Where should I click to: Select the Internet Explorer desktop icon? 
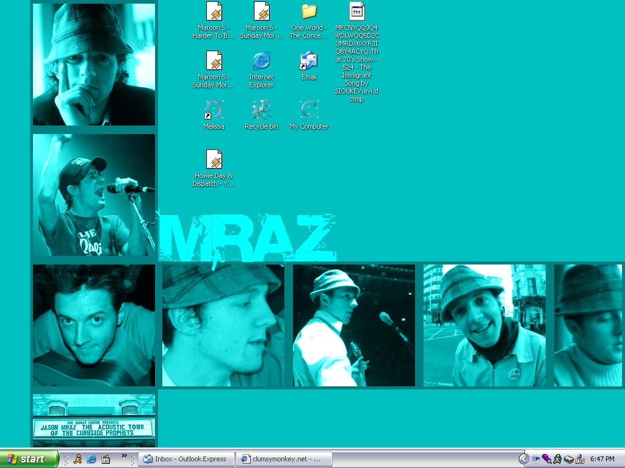(261, 61)
